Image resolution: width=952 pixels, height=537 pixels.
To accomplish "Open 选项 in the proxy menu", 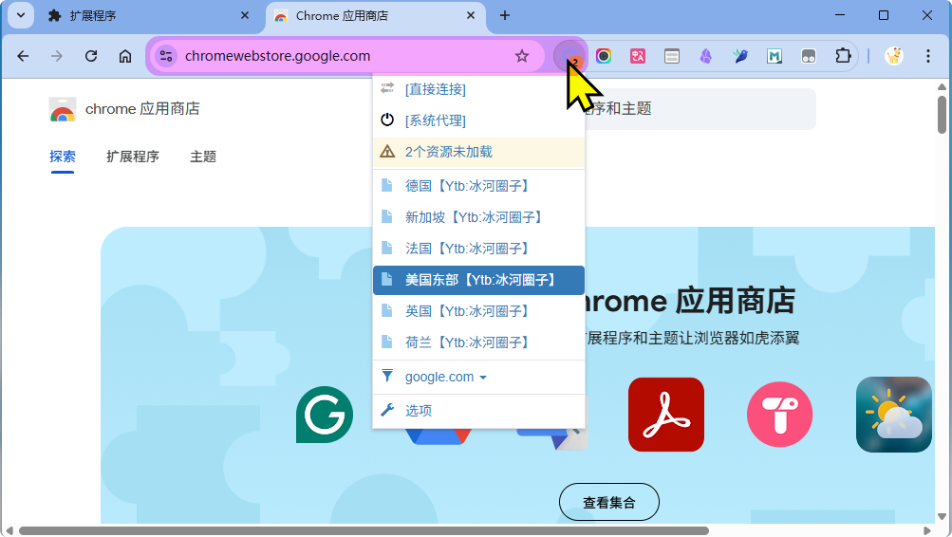I will [x=419, y=410].
